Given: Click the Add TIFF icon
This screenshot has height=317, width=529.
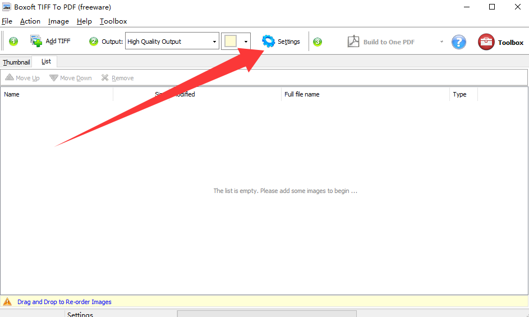Looking at the screenshot, I should point(36,41).
